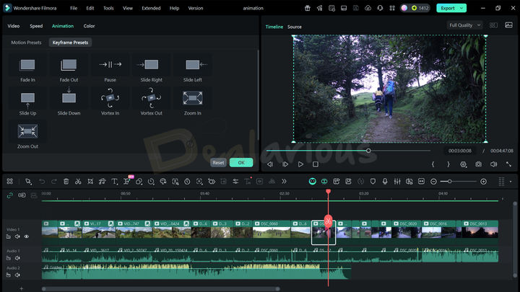Open the Full Quality dropdown

pyautogui.click(x=464, y=25)
